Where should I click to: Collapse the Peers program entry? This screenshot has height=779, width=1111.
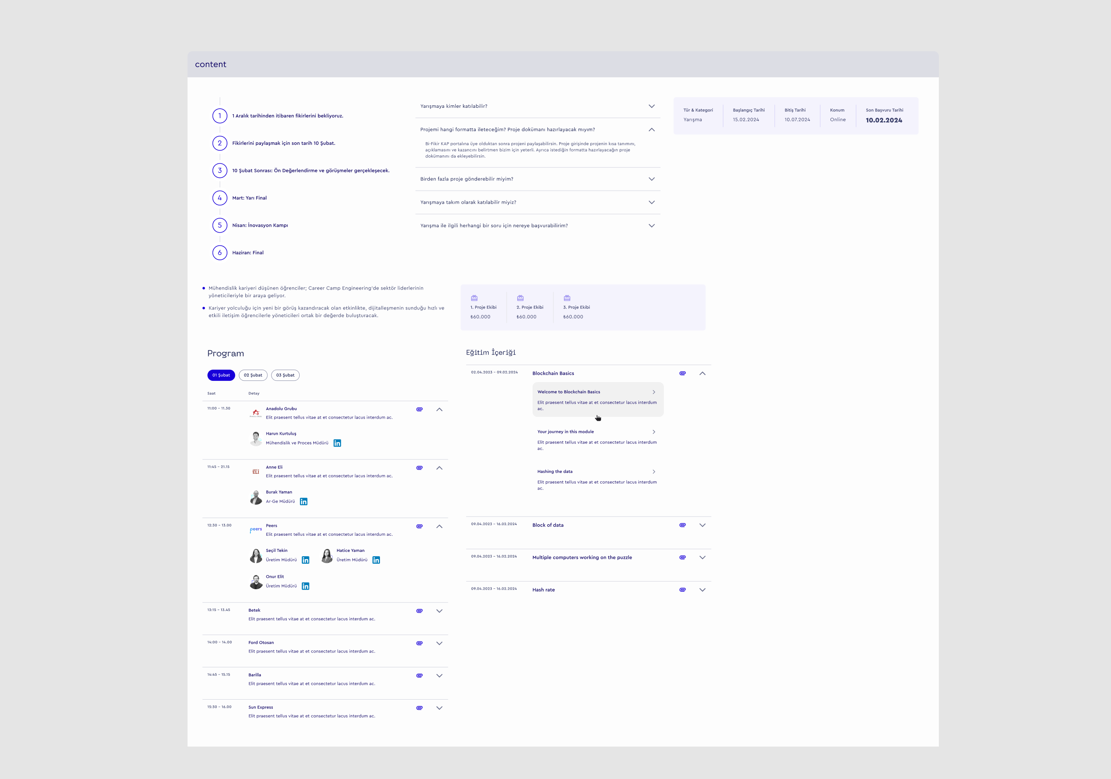tap(439, 526)
